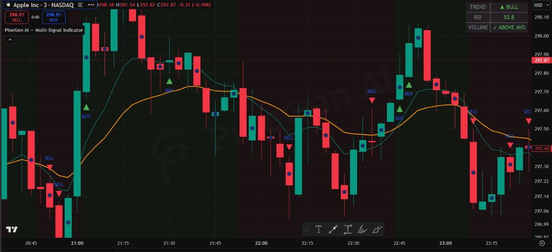The width and height of the screenshot is (552, 252).
Task: Click the red 297.87 price label
Action: click(542, 60)
